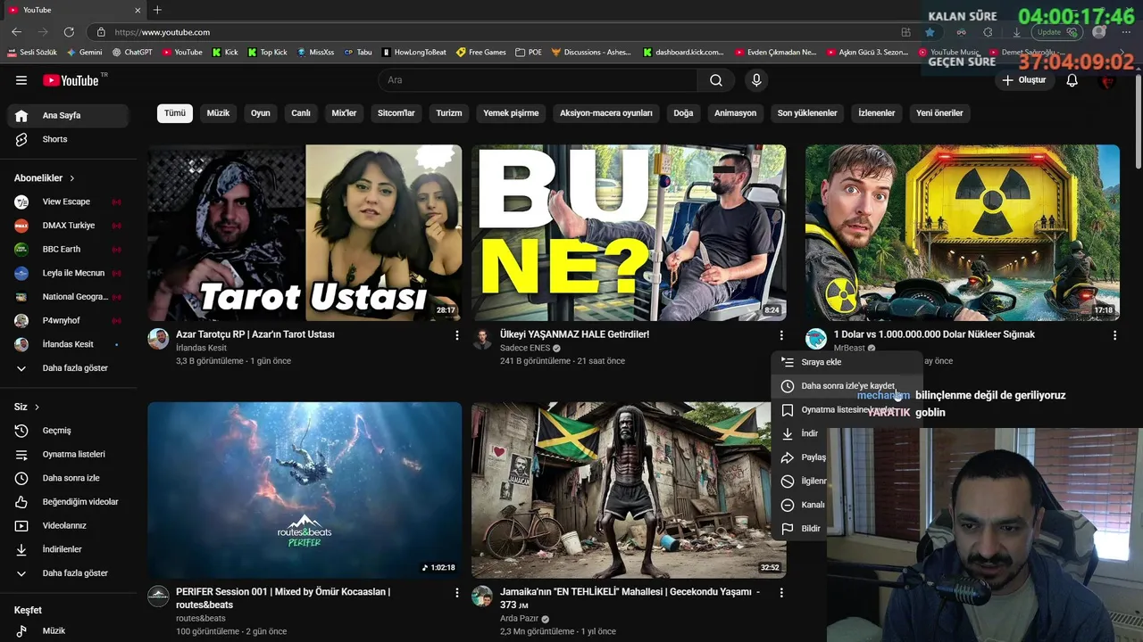
Task: Click the Oluştur create button
Action: point(1023,80)
